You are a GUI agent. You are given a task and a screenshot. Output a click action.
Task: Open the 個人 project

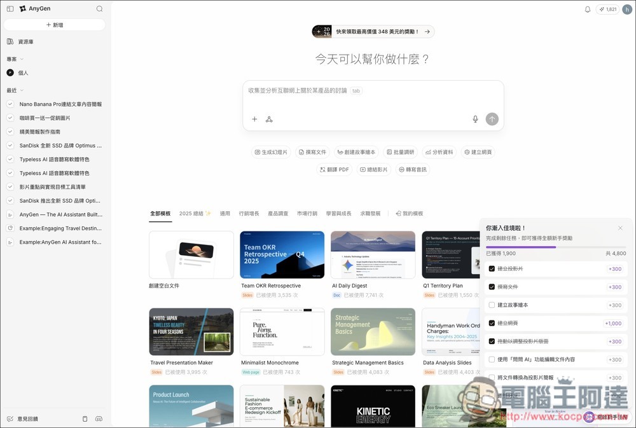coord(17,72)
